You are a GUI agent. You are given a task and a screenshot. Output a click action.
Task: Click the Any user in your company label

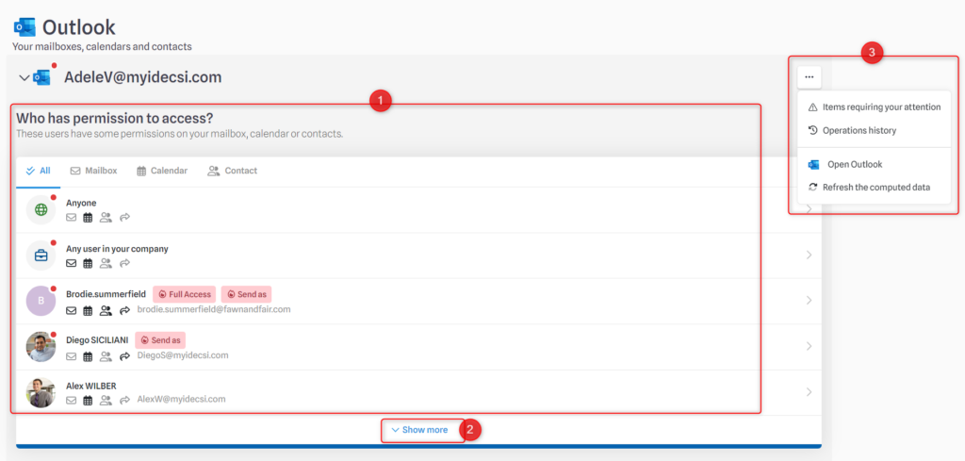tap(117, 249)
